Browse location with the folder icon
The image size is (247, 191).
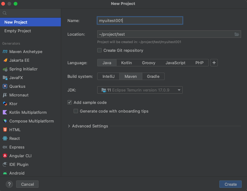pos(237,34)
